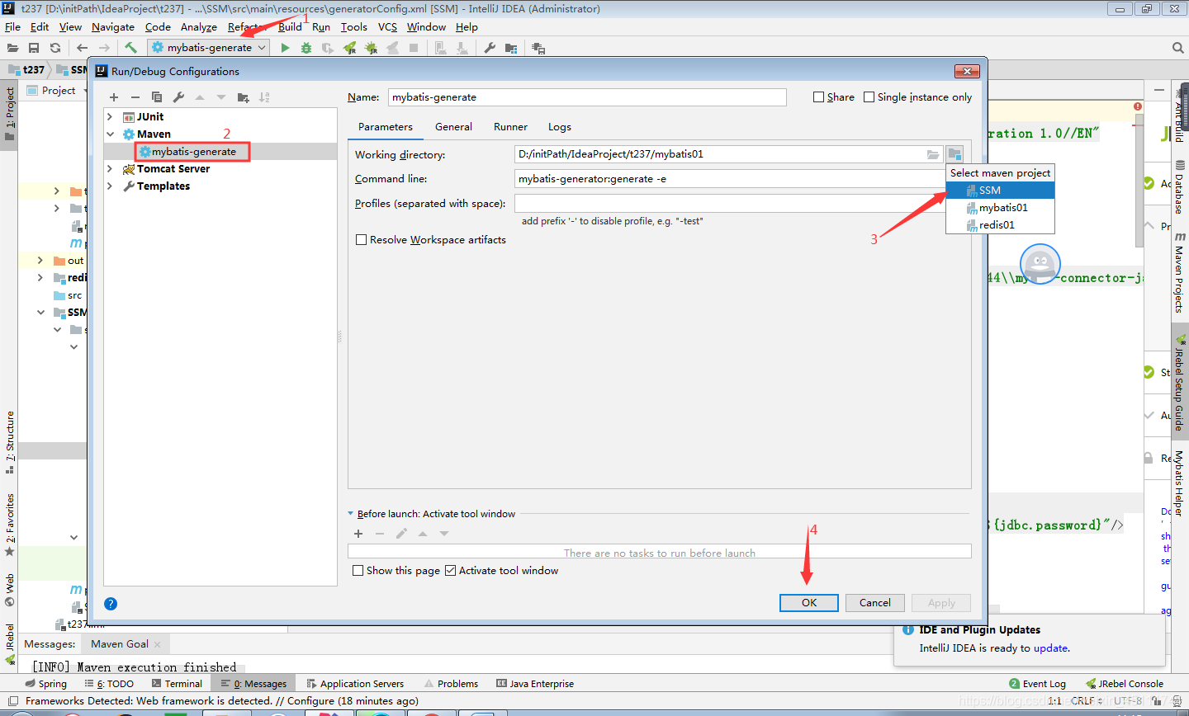This screenshot has width=1189, height=716.
Task: Switch to the Runner tab
Action: (510, 127)
